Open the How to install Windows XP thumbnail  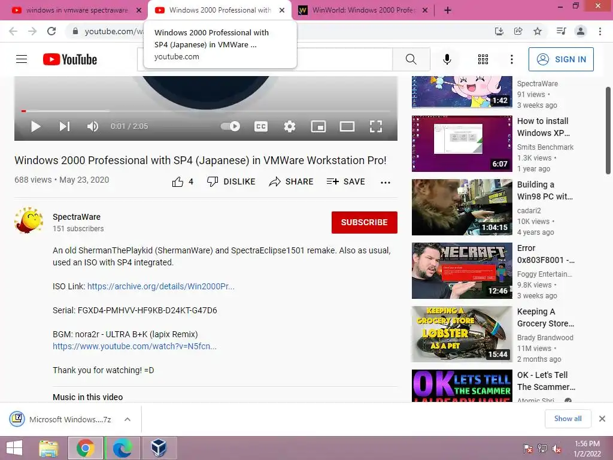[x=462, y=144]
